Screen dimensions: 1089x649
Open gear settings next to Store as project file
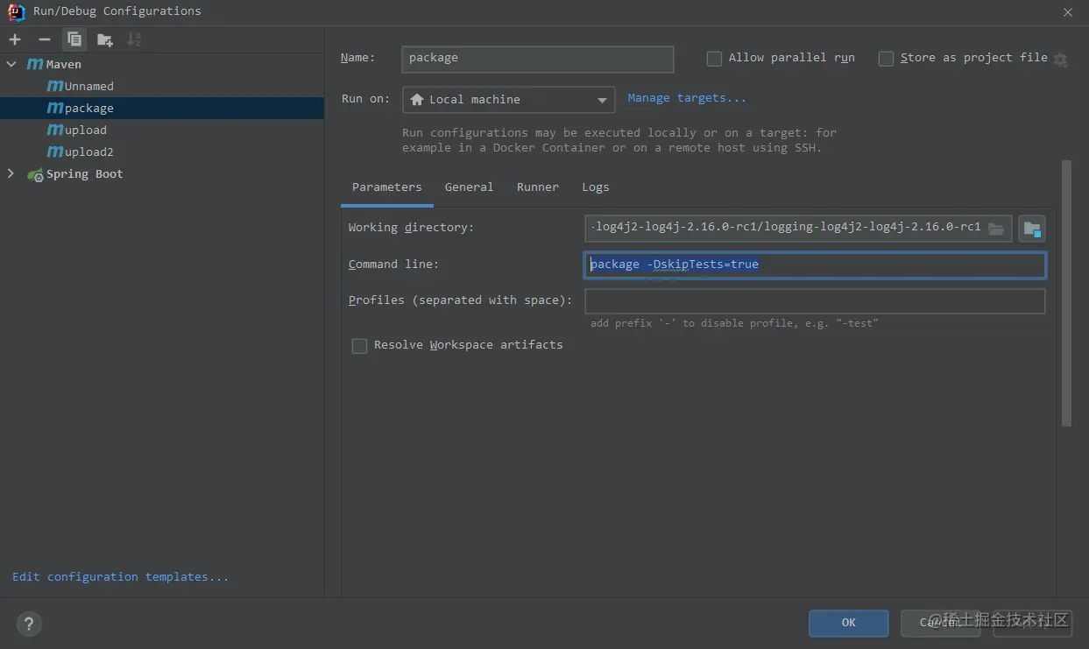[1060, 60]
